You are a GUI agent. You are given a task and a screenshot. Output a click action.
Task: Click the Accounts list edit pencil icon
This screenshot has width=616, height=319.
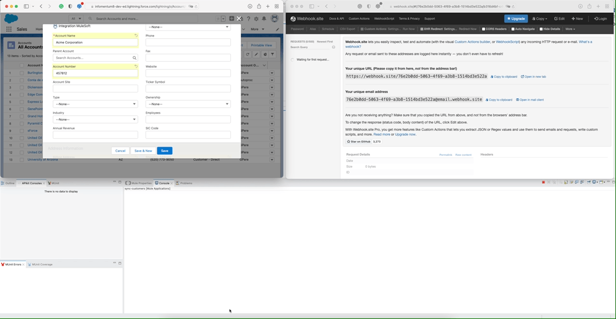pyautogui.click(x=256, y=55)
